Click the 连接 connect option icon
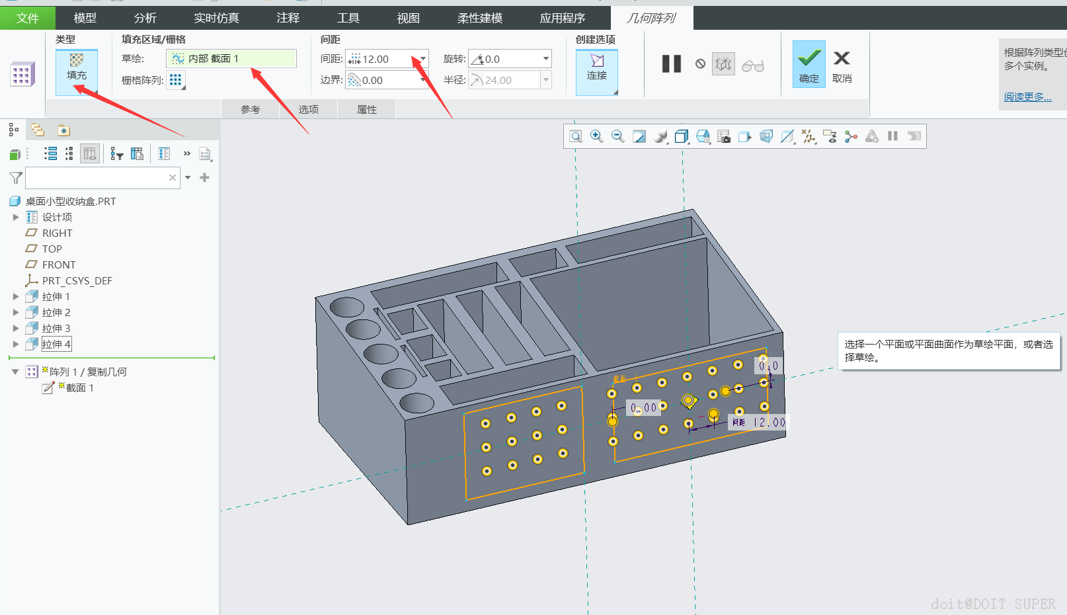The height and width of the screenshot is (615, 1067). tap(596, 67)
